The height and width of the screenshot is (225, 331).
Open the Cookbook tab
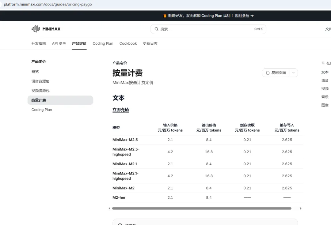pyautogui.click(x=128, y=43)
